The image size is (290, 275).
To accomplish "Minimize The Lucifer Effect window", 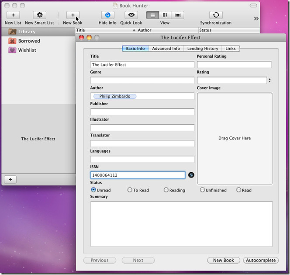I will tap(89, 38).
